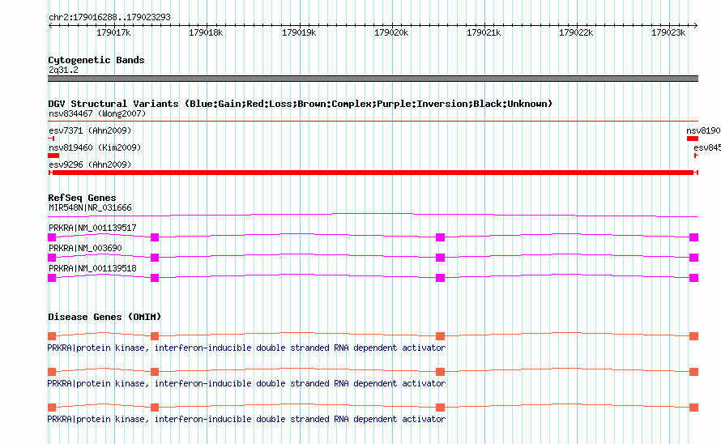
Task: Select topmost OMIM row's orange exon near 179017.4k
Action: pos(155,336)
